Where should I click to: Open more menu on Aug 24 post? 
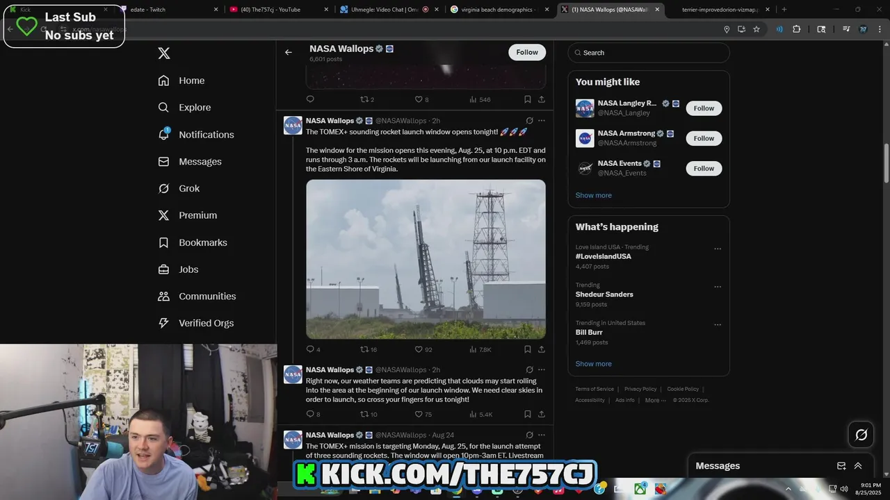[x=542, y=435]
